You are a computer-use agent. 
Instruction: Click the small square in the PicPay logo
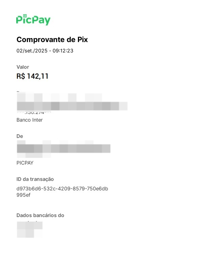pos(25,16)
